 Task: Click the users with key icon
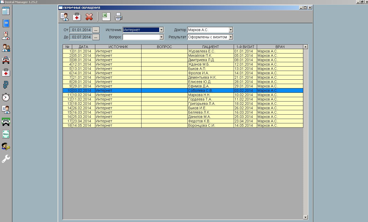(x=6, y=147)
